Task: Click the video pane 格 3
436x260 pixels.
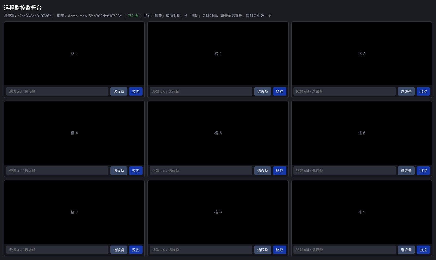Action: (362, 54)
